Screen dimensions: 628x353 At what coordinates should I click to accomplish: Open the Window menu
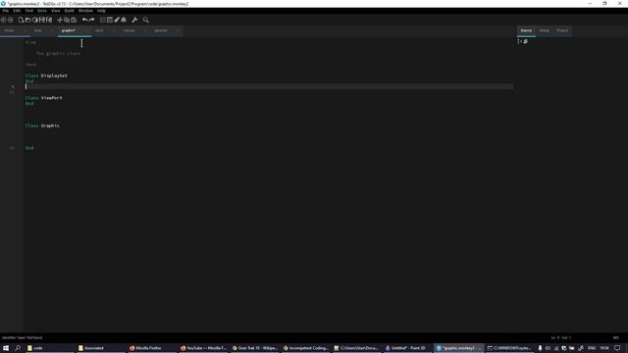(85, 11)
